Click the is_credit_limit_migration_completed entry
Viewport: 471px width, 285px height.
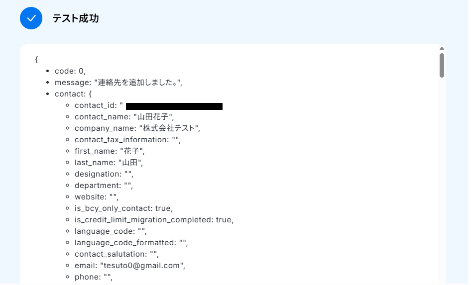tap(155, 220)
